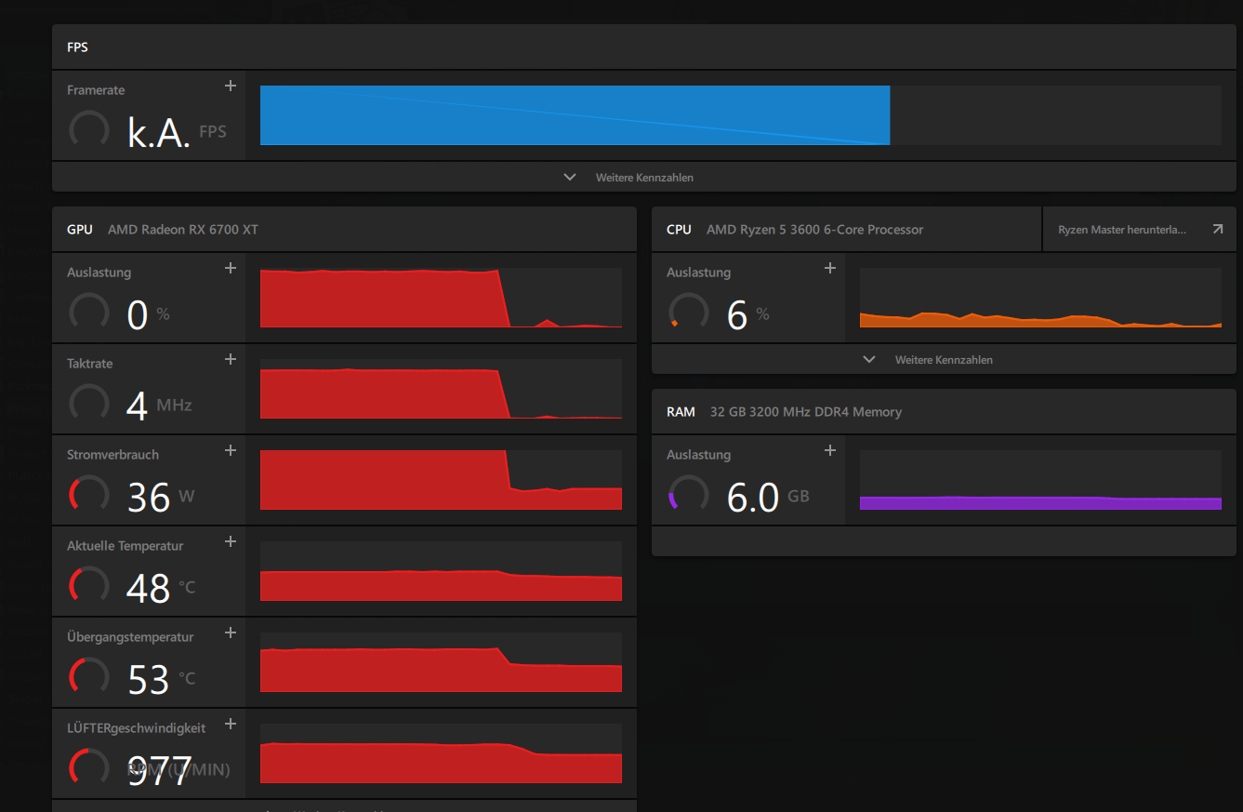Click the plus icon on the RAM Auslastung row
This screenshot has height=812, width=1243.
pos(830,451)
